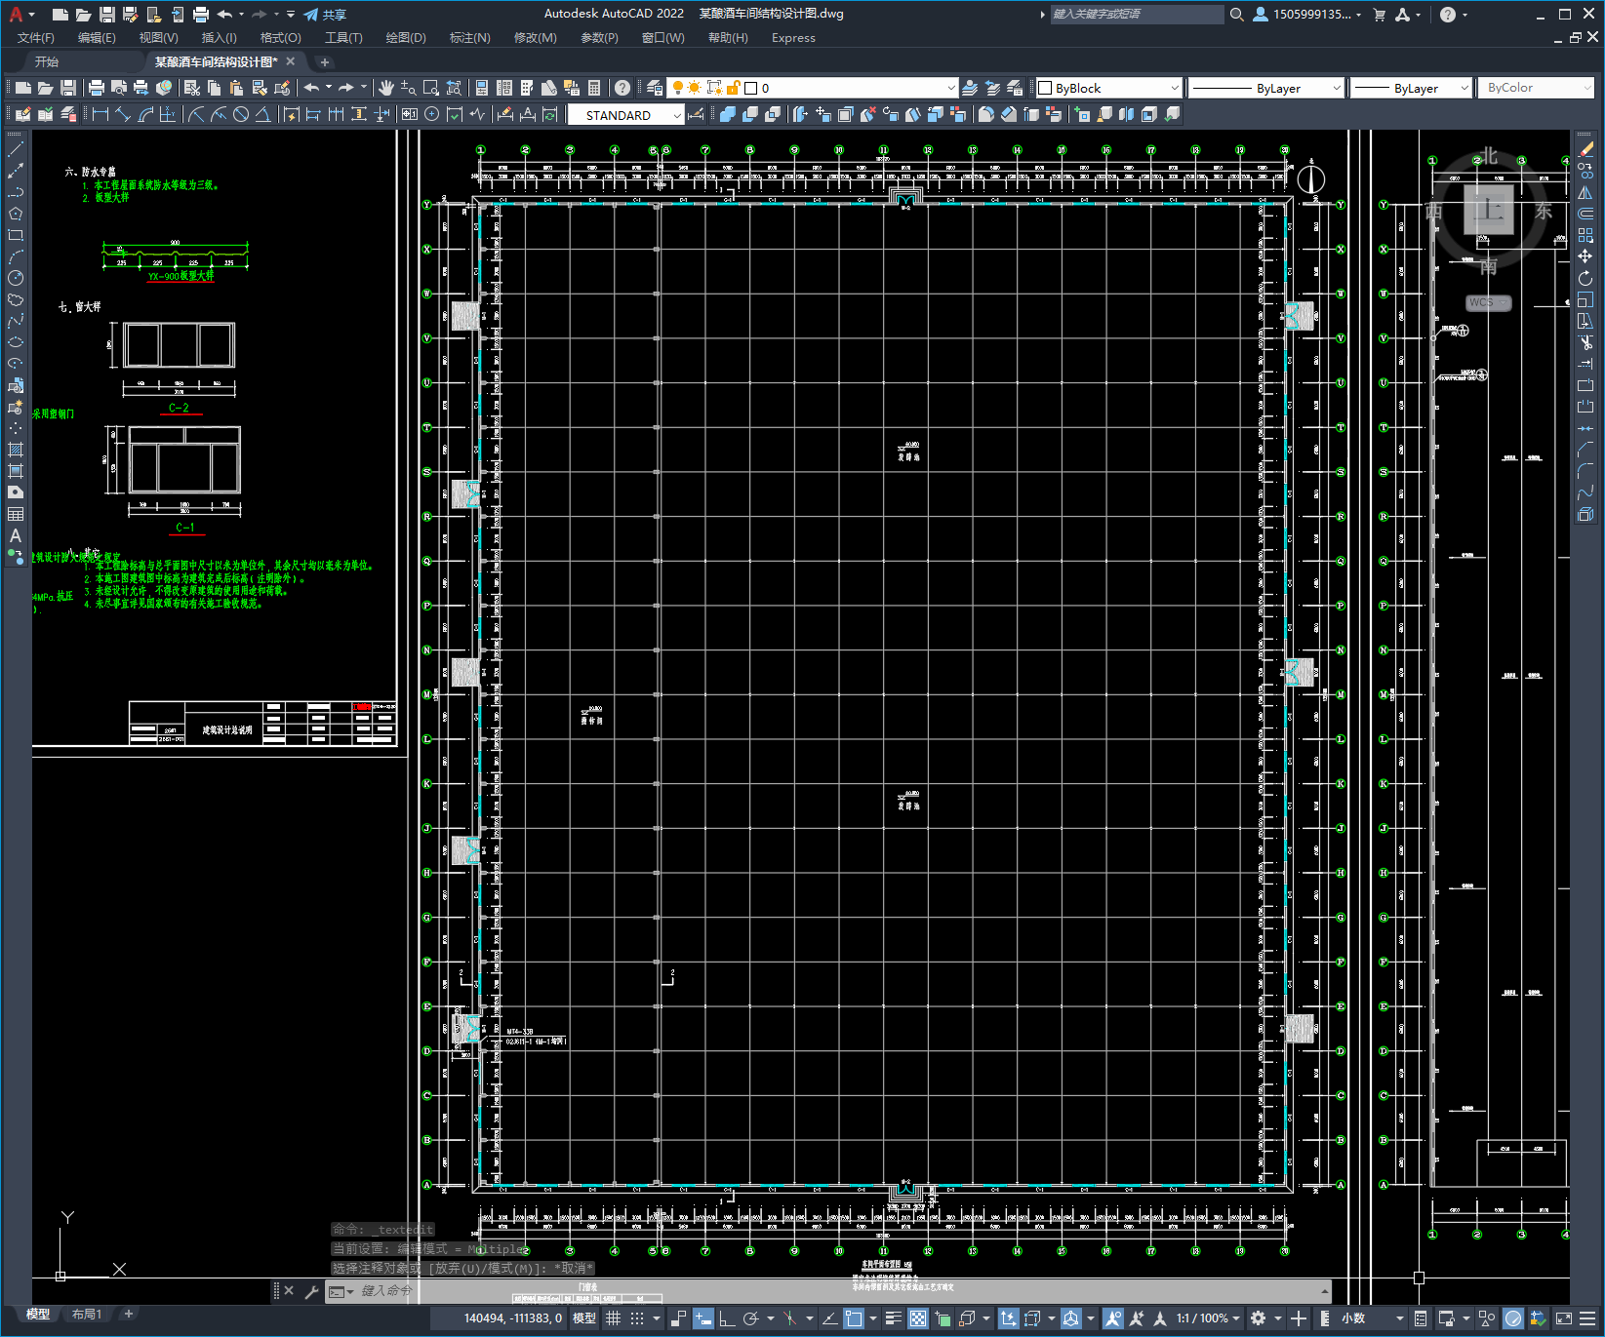Select the Rectangle draw tool
1605x1337 pixels.
click(x=15, y=235)
